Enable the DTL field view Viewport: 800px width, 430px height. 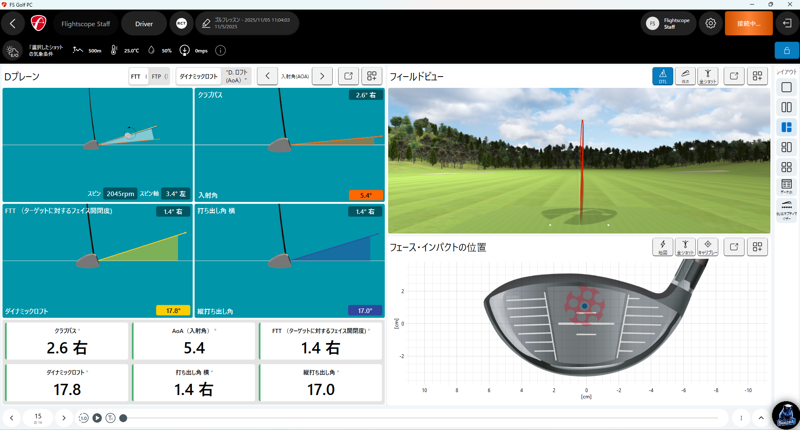(x=663, y=76)
